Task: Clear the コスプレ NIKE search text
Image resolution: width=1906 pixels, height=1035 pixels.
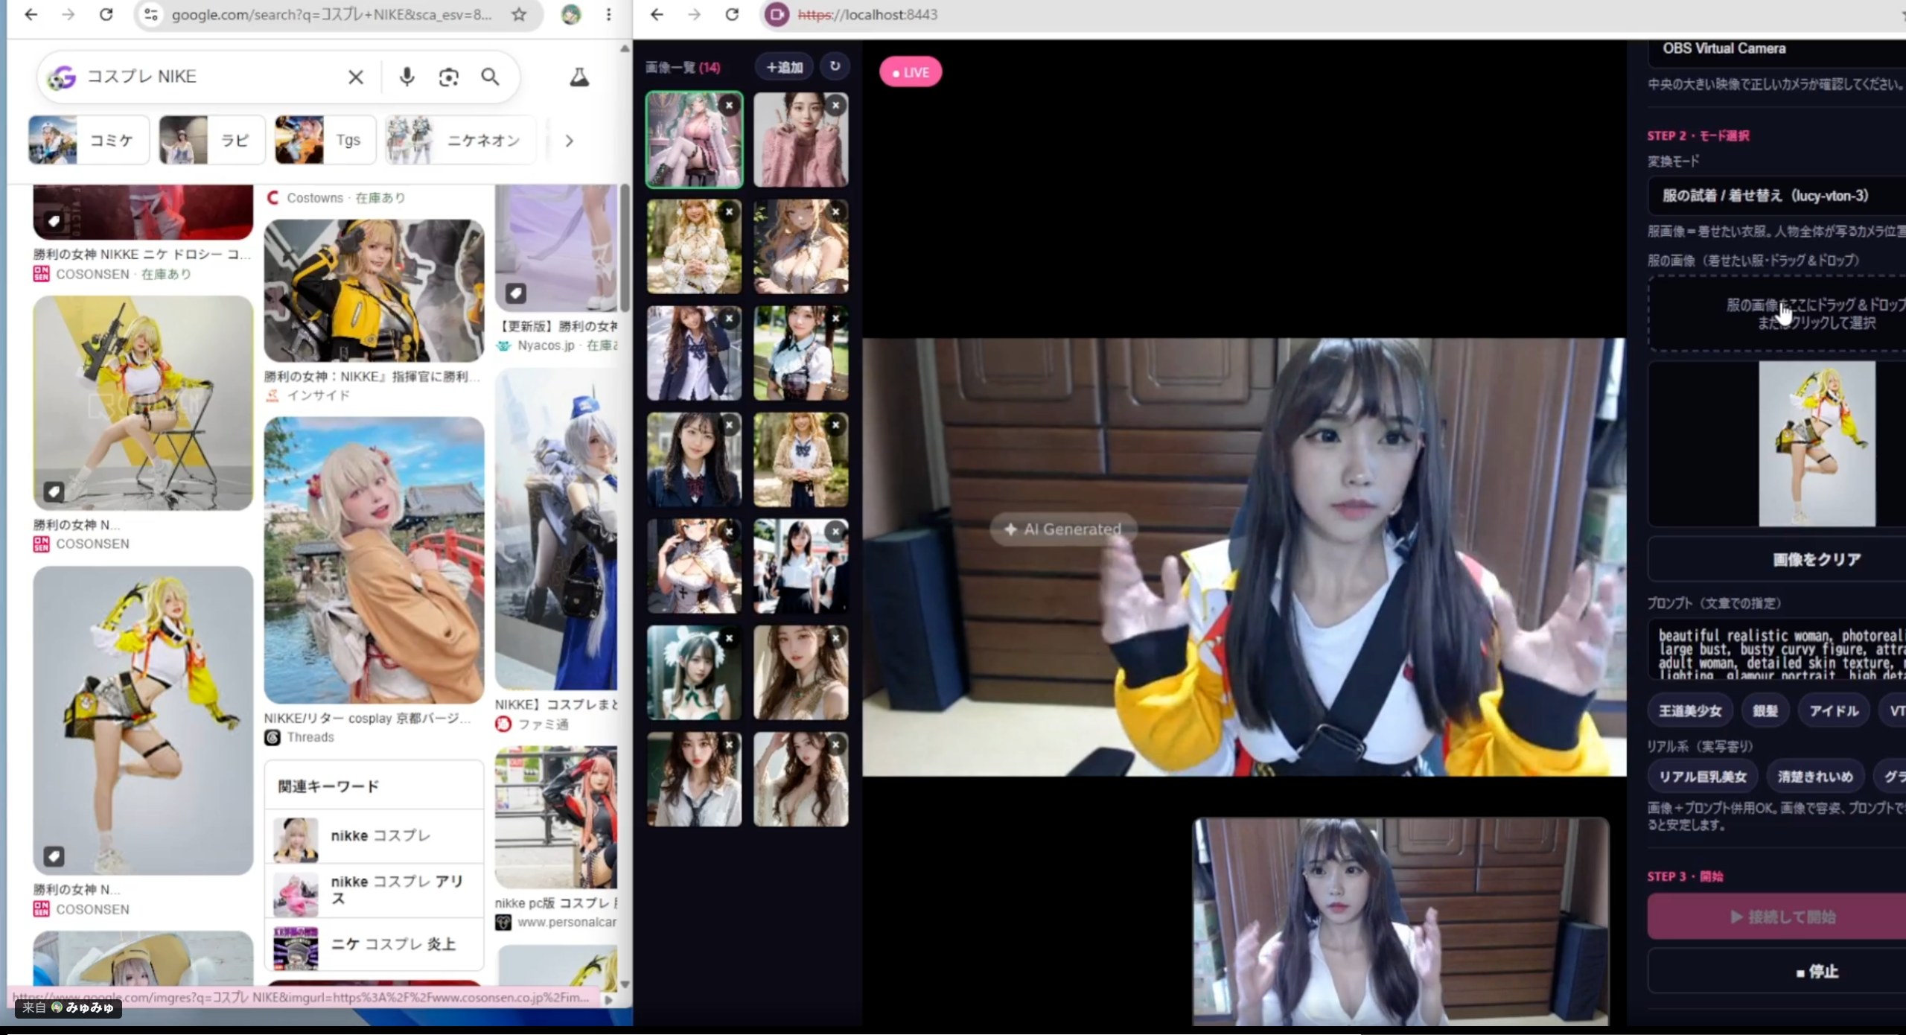Action: (356, 77)
